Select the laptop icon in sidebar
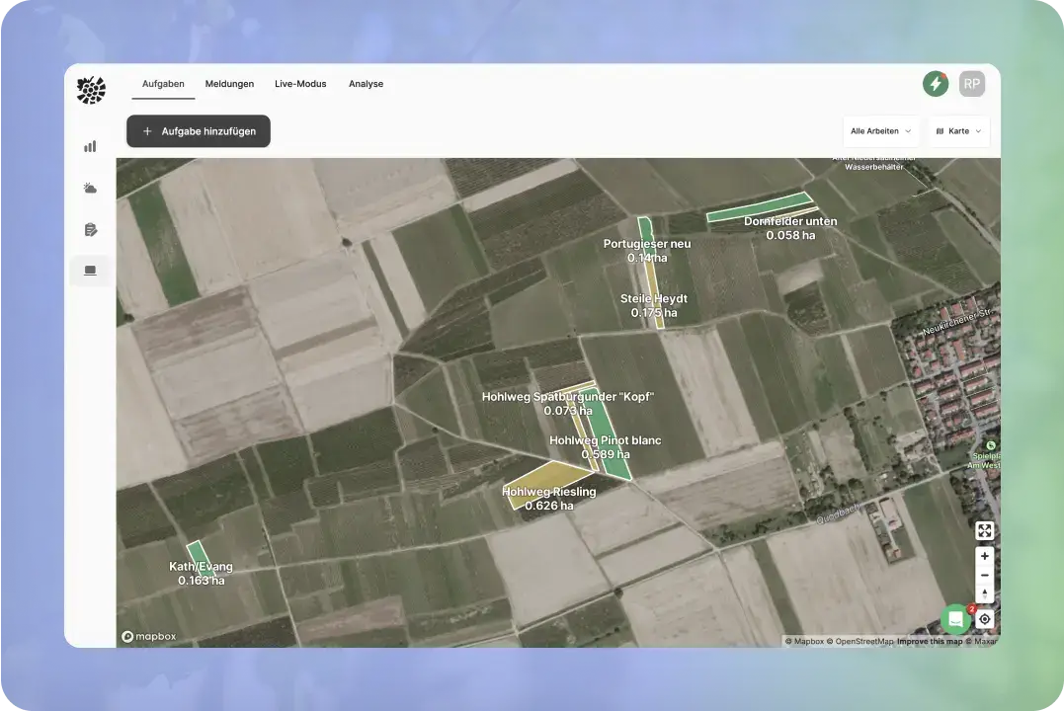Image resolution: width=1064 pixels, height=711 pixels. click(x=91, y=271)
